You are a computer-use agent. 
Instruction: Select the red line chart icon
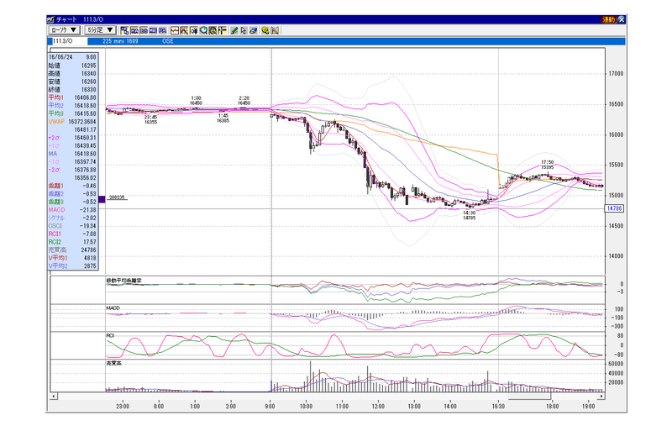pos(175,30)
